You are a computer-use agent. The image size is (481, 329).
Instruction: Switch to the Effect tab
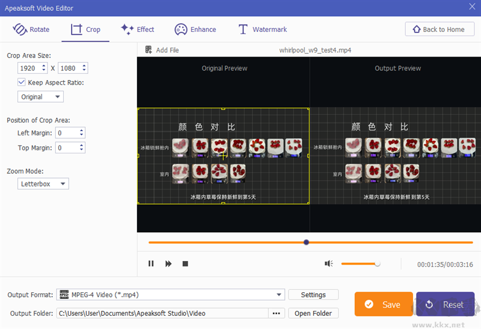tap(138, 29)
